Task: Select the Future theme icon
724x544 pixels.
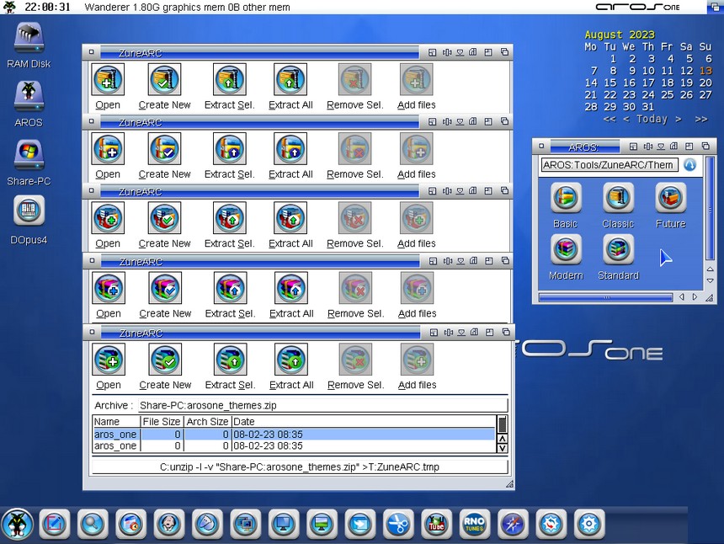Action: pyautogui.click(x=670, y=198)
